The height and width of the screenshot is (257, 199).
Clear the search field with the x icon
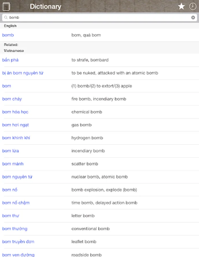click(193, 17)
